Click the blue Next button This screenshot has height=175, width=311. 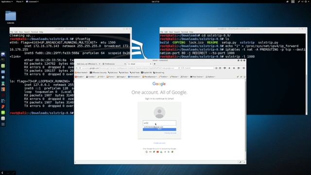coord(159,130)
